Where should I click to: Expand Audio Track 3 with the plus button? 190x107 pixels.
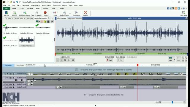[4, 87]
